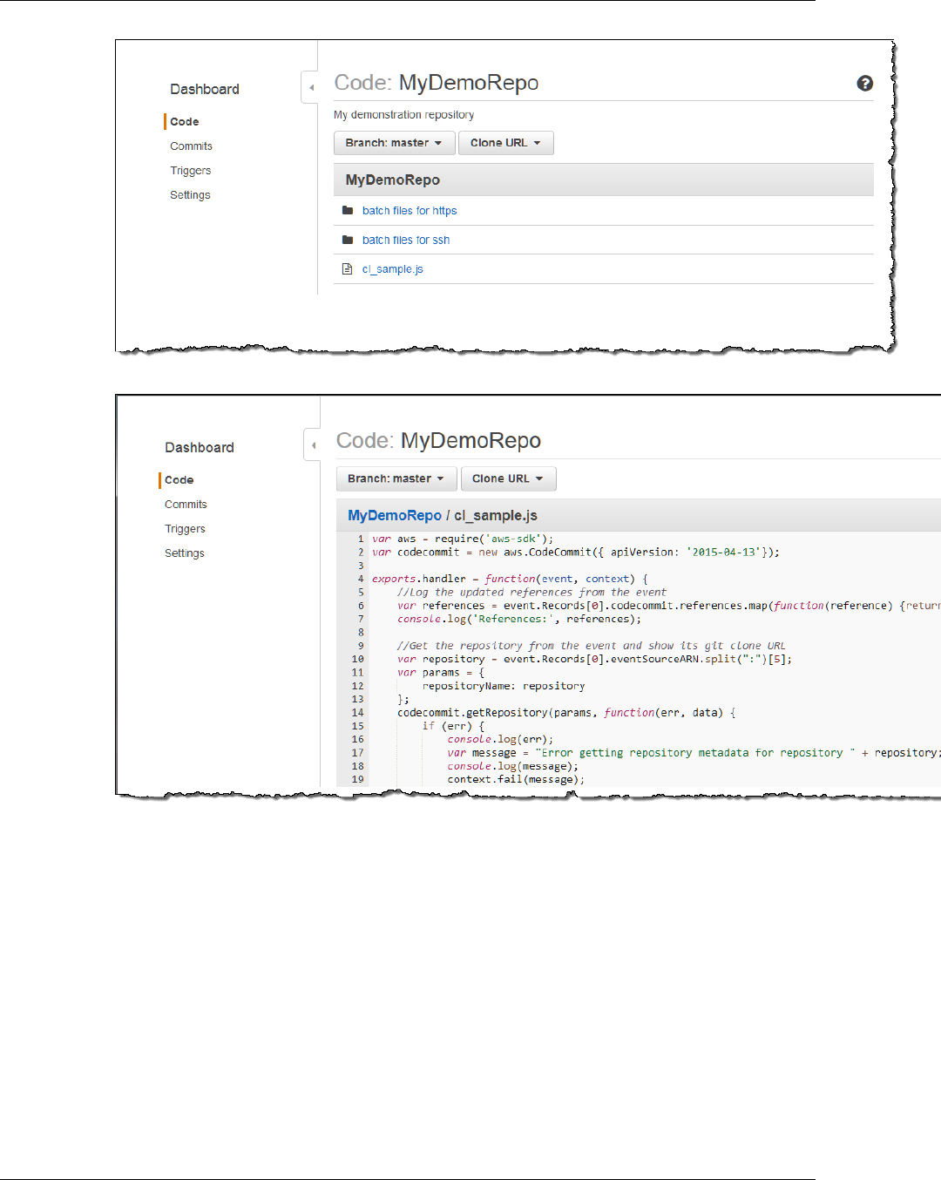Click 'My demonstration repository' description text
Viewport: 941px width, 1180px height.
(404, 115)
